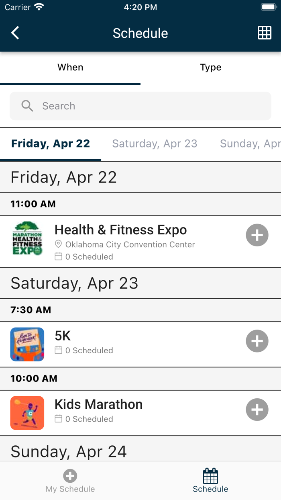Open the grid view icon
281x500 pixels.
[x=265, y=33]
